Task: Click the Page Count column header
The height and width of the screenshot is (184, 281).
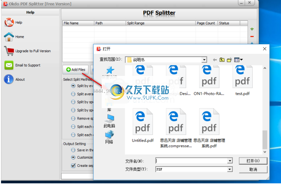Action: (207, 23)
